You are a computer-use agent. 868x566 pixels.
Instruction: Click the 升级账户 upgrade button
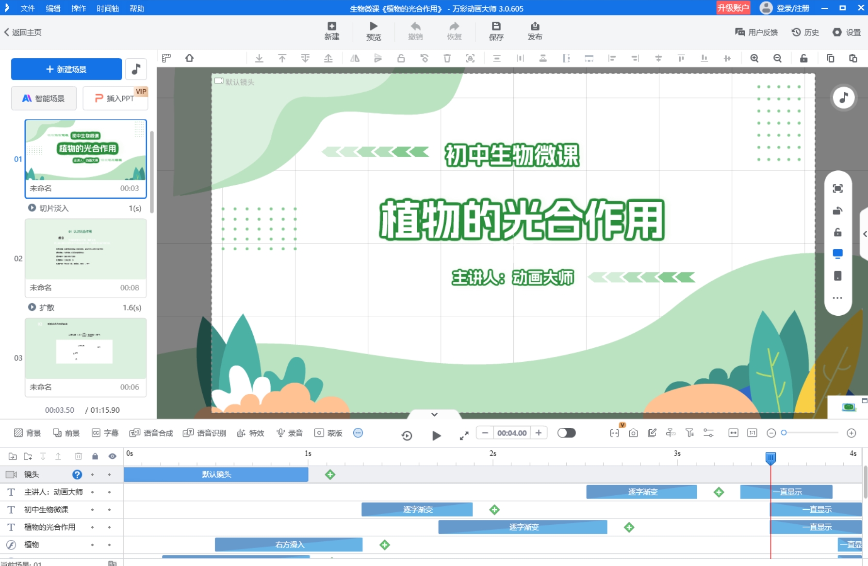733,8
